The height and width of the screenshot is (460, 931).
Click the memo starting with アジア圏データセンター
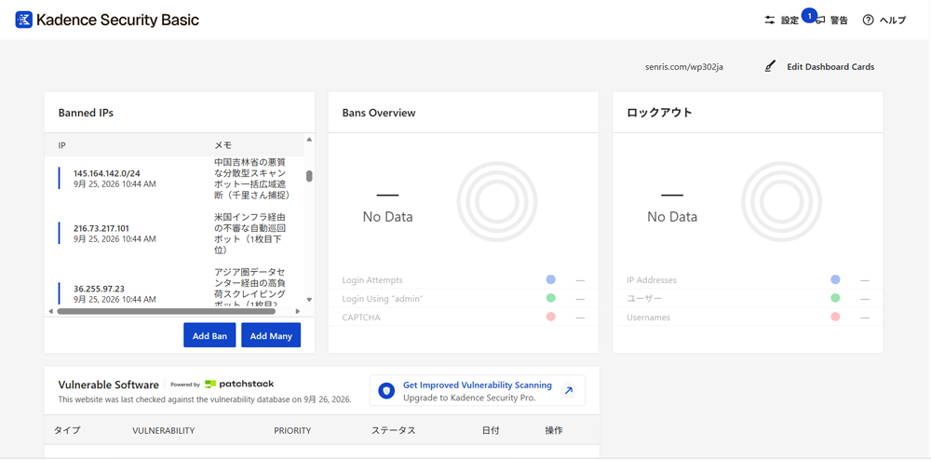(x=250, y=288)
